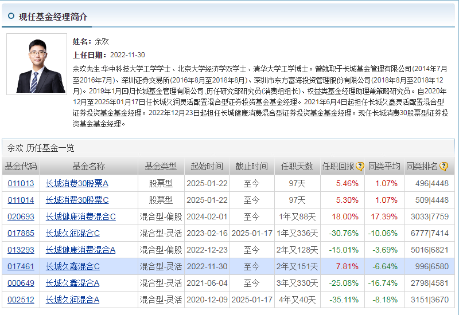459x315 pixels.
Task: Click the circle icon beside 现任基金经理简介
Action: pyautogui.click(x=11, y=16)
